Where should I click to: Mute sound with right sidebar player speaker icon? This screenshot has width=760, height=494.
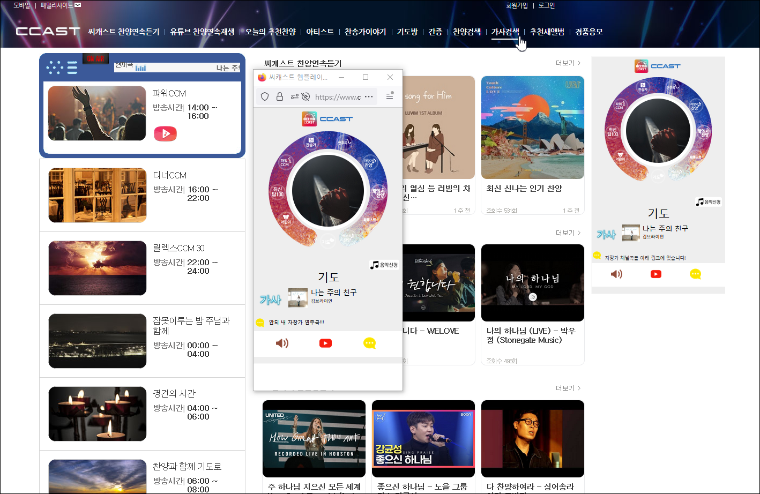coord(616,274)
